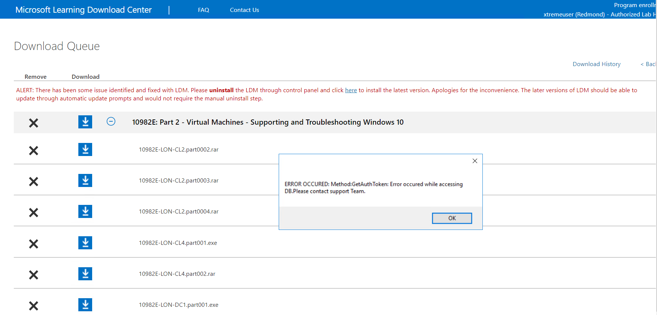This screenshot has width=657, height=315.
Task: Click the 10982E-LON-CL4.part001.exe file name
Action: click(x=178, y=243)
